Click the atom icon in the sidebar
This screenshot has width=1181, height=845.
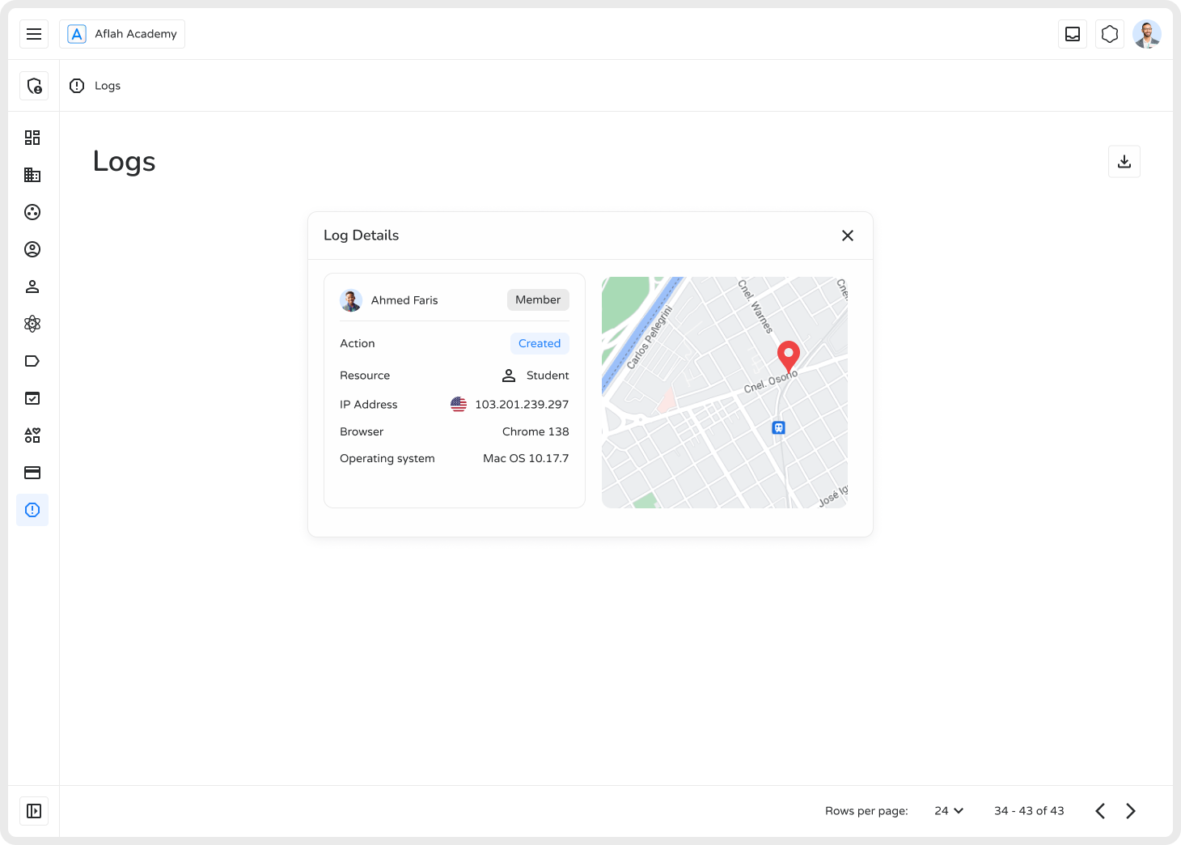tap(32, 324)
